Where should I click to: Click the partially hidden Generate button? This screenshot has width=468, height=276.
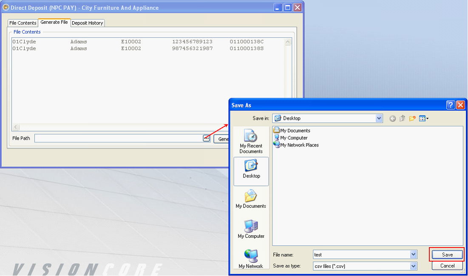(x=221, y=139)
